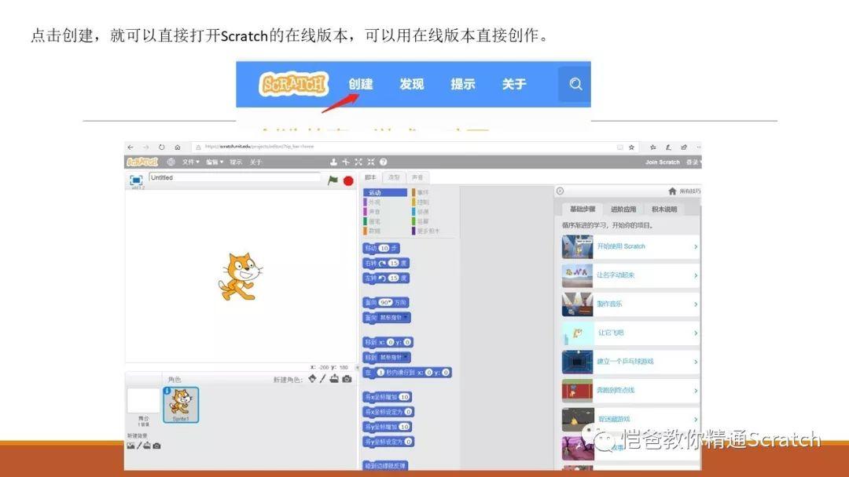Select the shrink sprite tool

[371, 162]
